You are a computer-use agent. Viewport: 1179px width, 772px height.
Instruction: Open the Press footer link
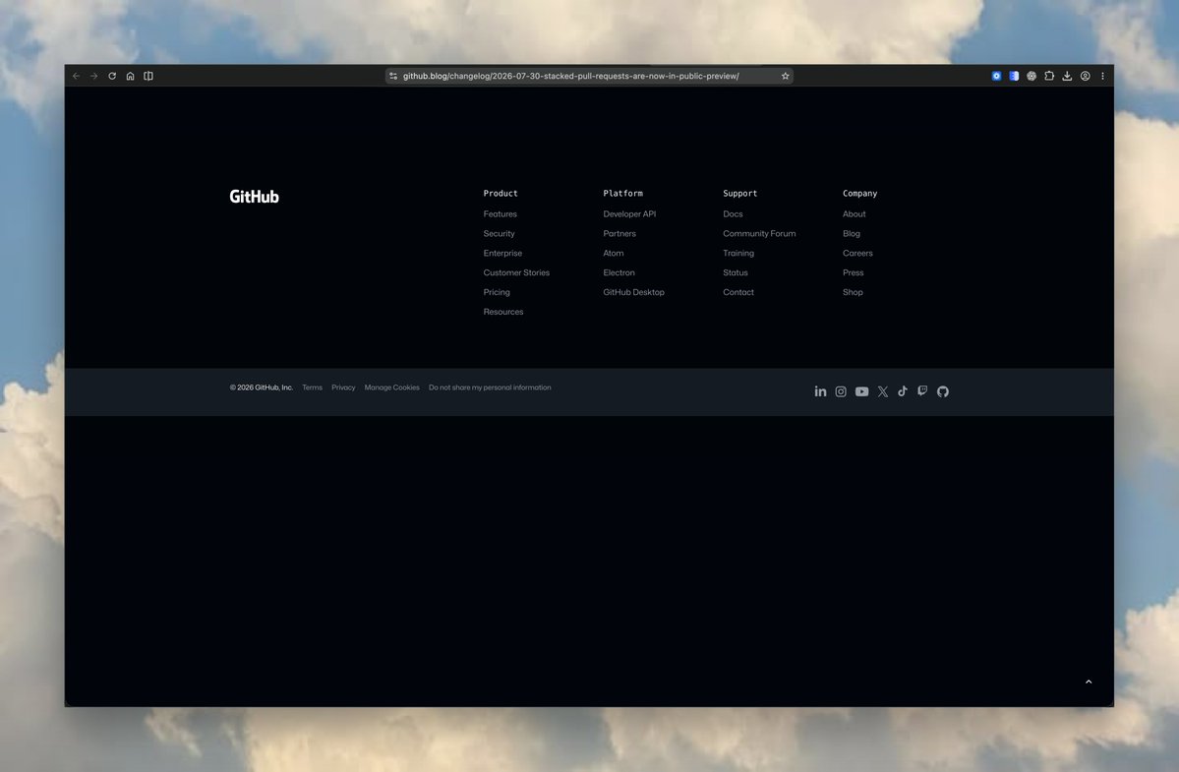tap(853, 272)
